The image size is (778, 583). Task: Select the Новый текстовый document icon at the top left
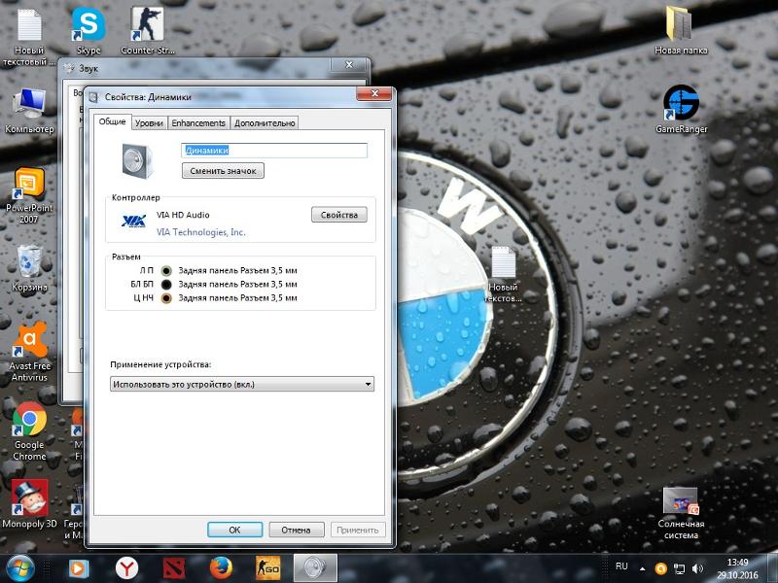[x=29, y=37]
